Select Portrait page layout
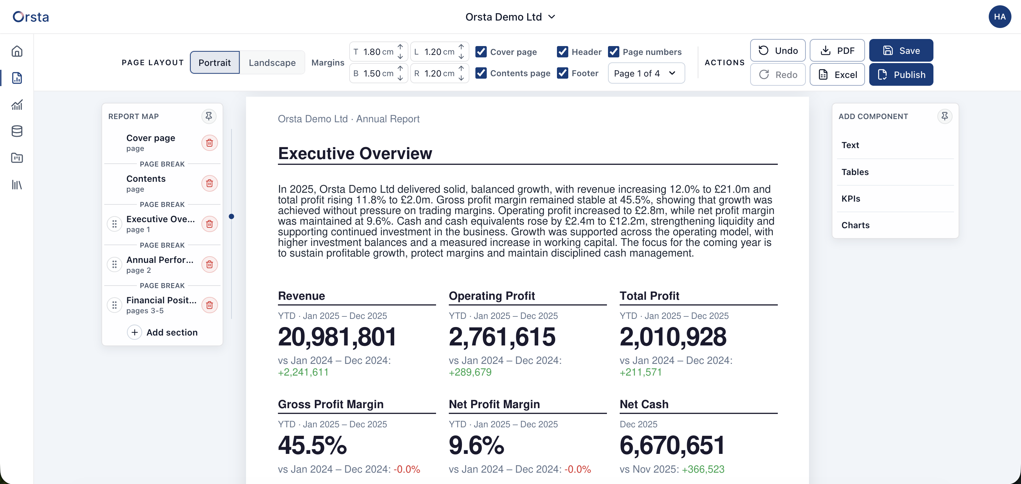Viewport: 1021px width, 484px height. [x=214, y=63]
